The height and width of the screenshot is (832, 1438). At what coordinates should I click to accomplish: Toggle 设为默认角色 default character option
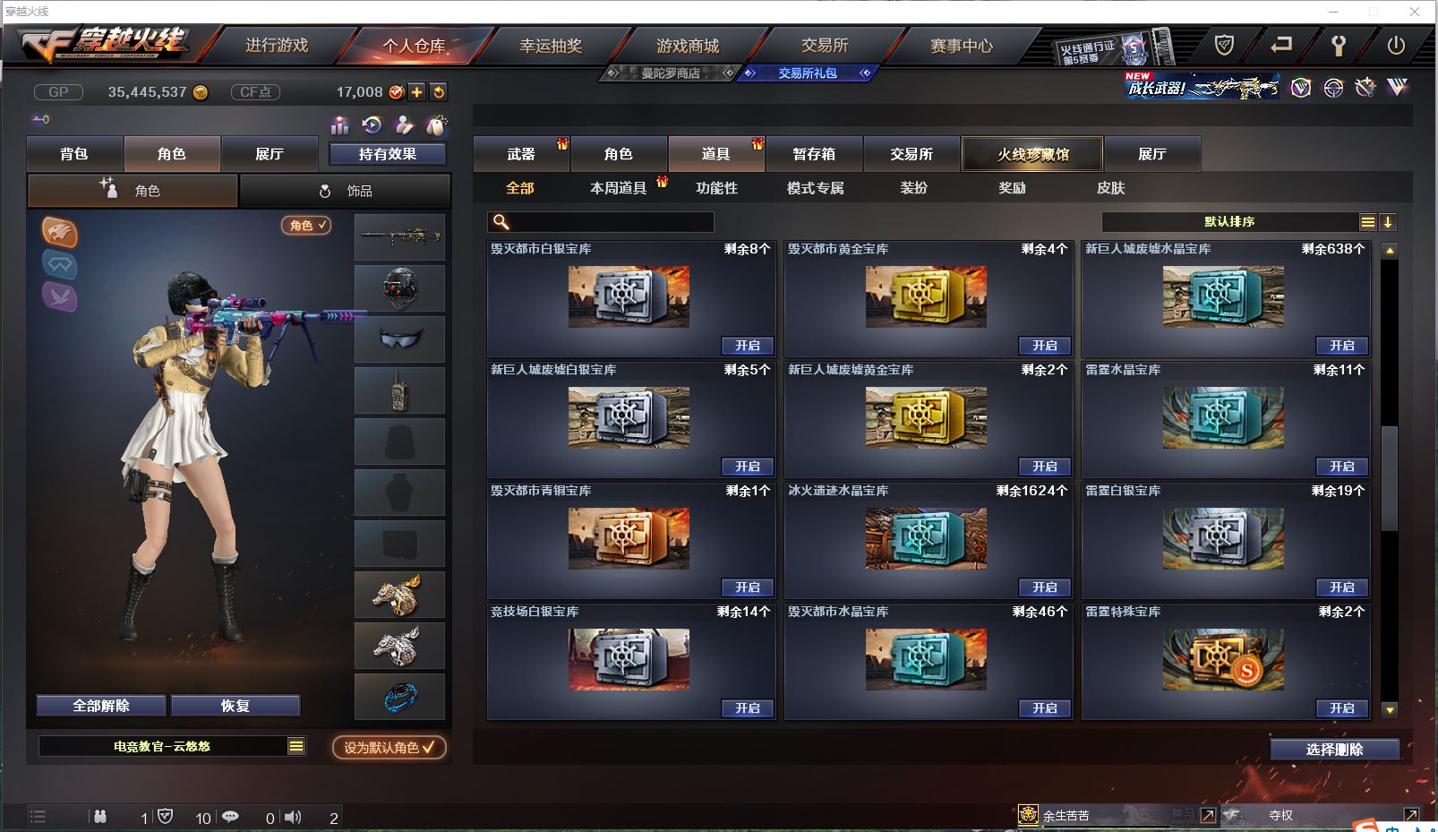click(x=389, y=747)
